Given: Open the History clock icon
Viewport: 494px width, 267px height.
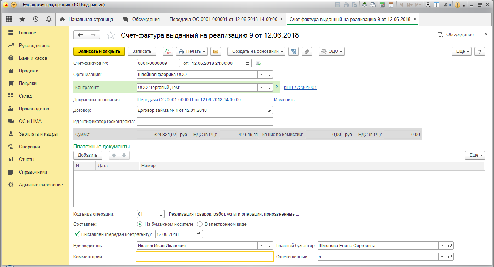Looking at the screenshot, I should (35, 19).
